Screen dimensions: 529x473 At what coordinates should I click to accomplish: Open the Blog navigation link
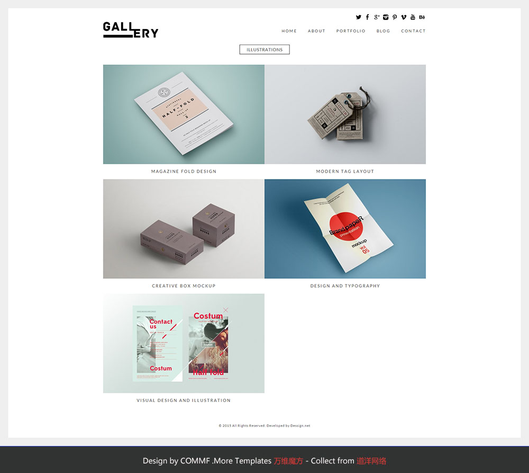[383, 31]
